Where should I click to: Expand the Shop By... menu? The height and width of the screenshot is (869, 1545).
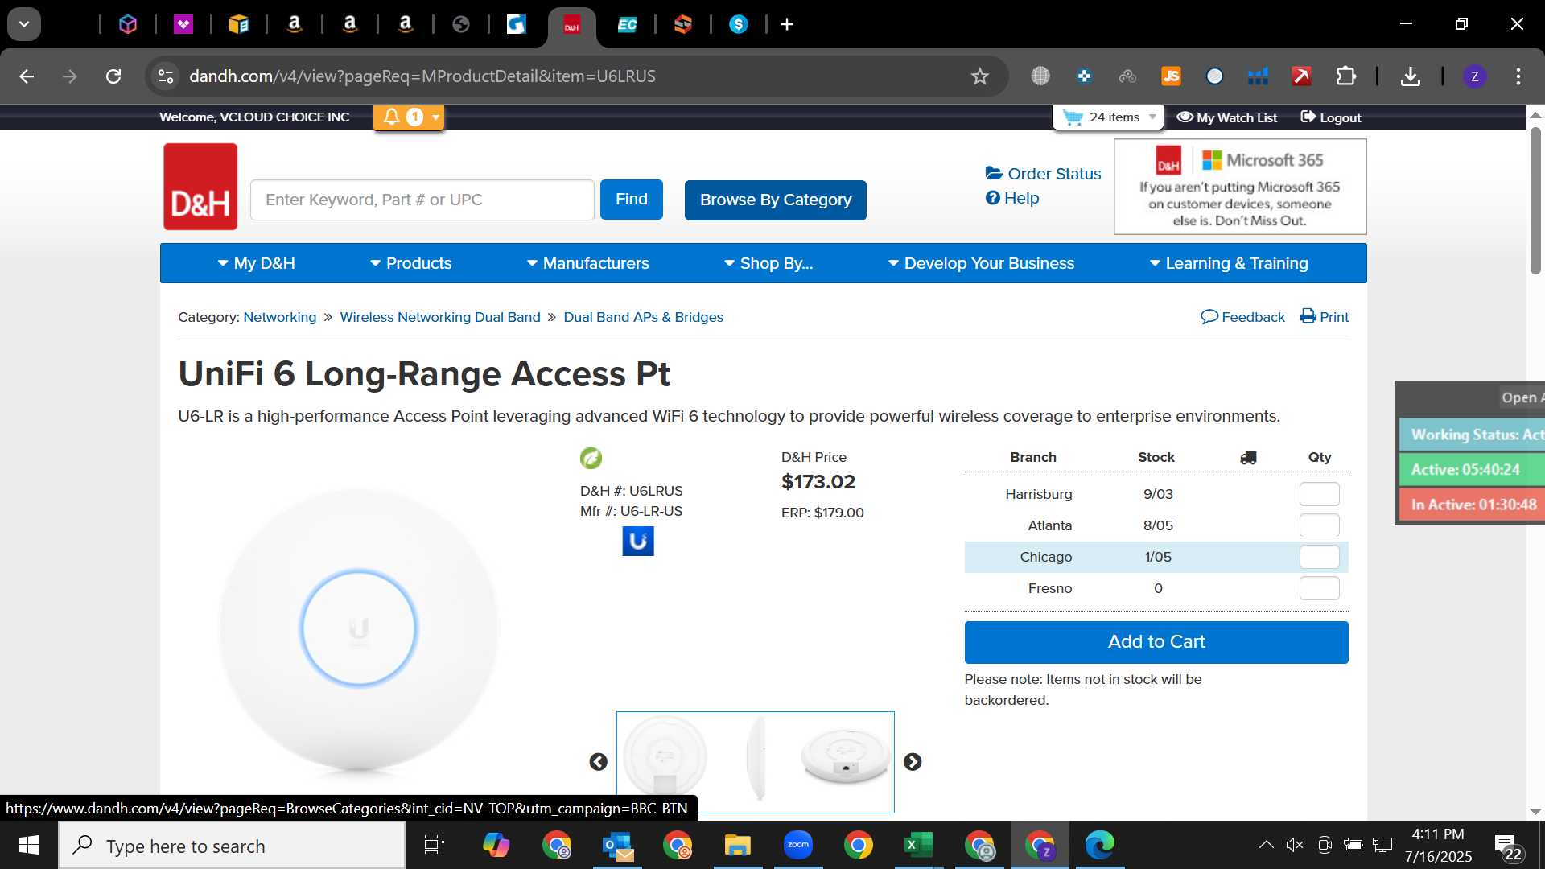768,263
